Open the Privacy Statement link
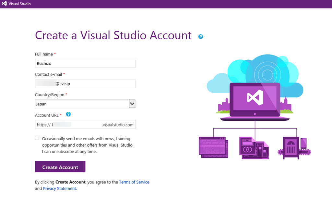This screenshot has height=198, width=332. click(60, 189)
